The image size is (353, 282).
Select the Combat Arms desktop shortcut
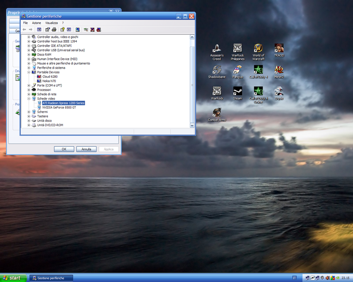coord(216,113)
